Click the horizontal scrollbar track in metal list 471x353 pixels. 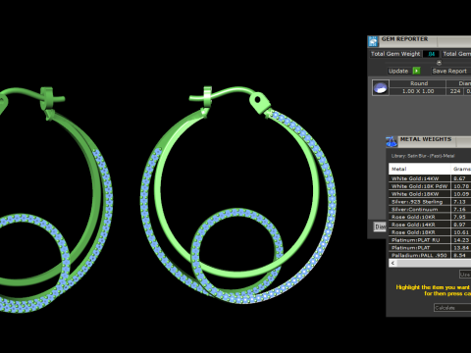click(x=434, y=263)
